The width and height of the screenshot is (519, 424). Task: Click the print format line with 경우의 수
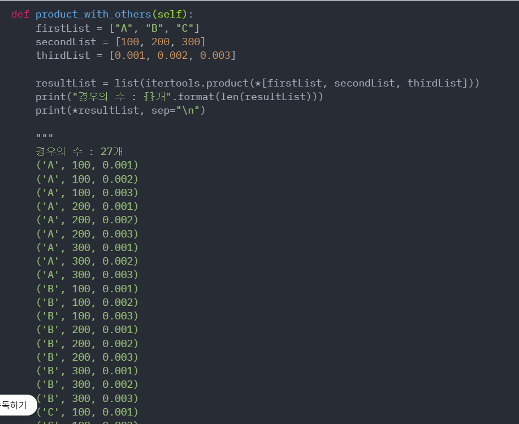point(179,97)
